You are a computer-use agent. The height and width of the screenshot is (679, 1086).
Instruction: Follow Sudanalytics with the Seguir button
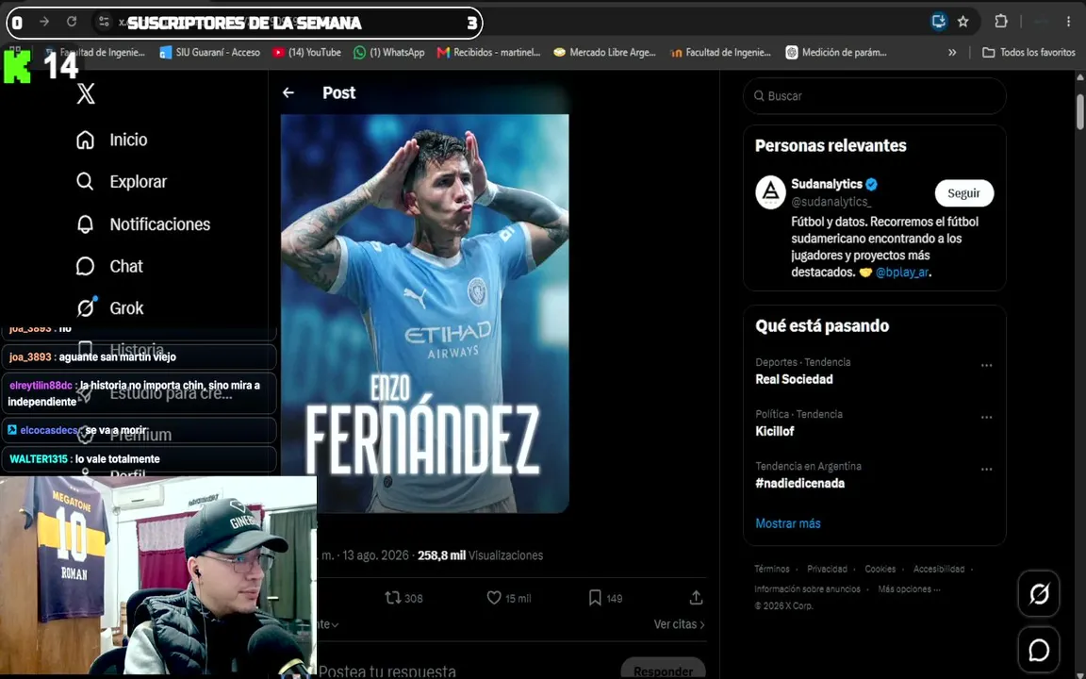click(964, 193)
